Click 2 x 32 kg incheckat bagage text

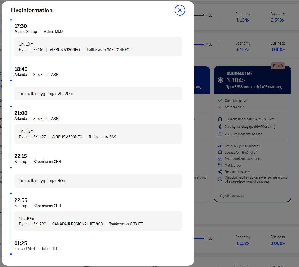tap(243, 134)
